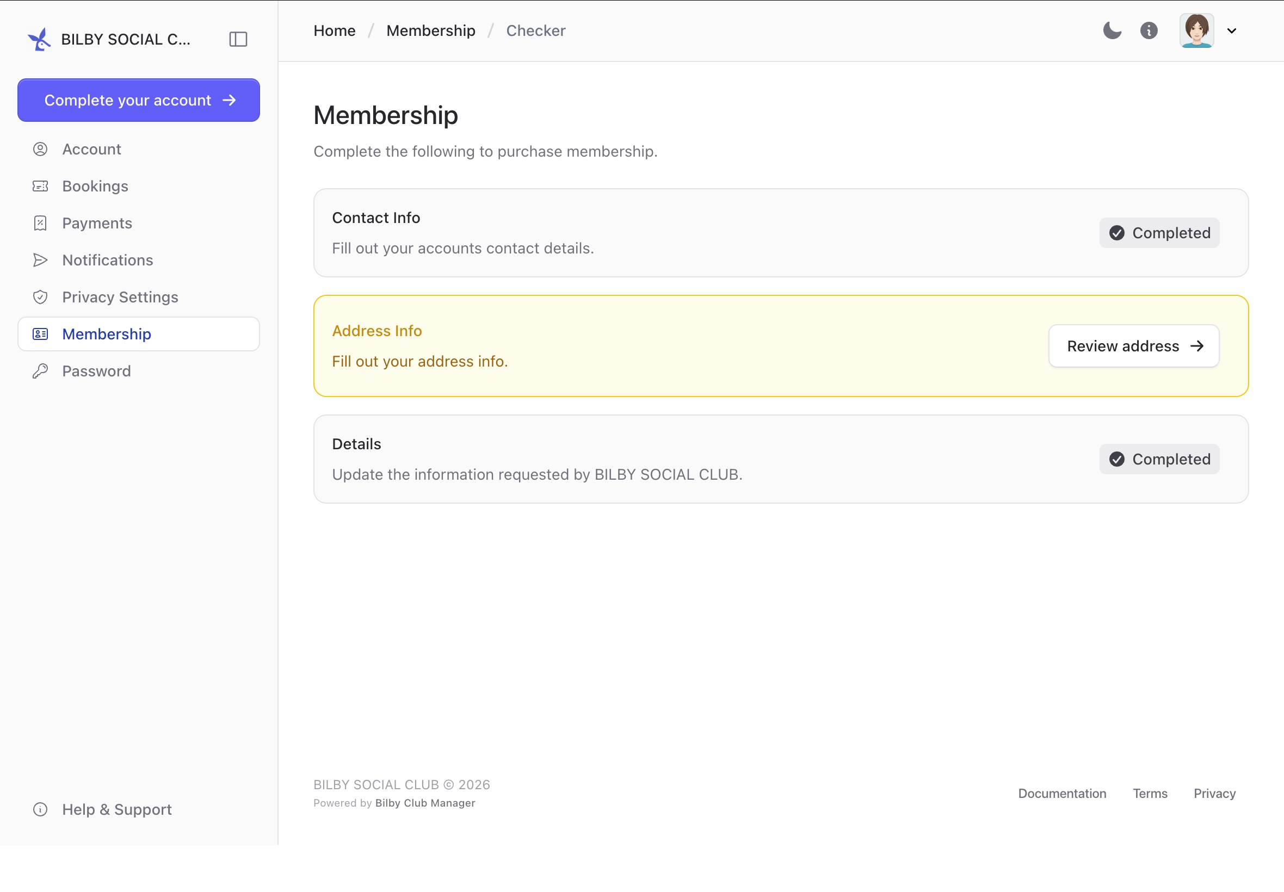1284x892 pixels.
Task: Click the Review address button
Action: coord(1134,346)
